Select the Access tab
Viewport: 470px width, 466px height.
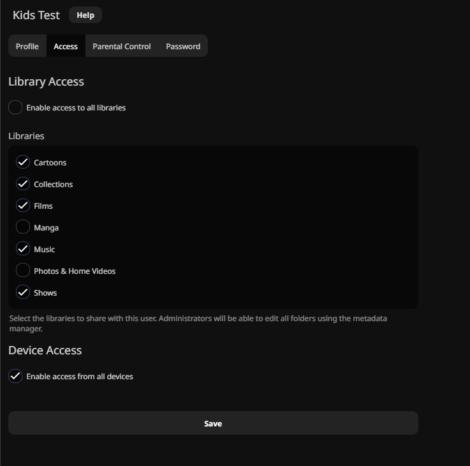(x=66, y=47)
